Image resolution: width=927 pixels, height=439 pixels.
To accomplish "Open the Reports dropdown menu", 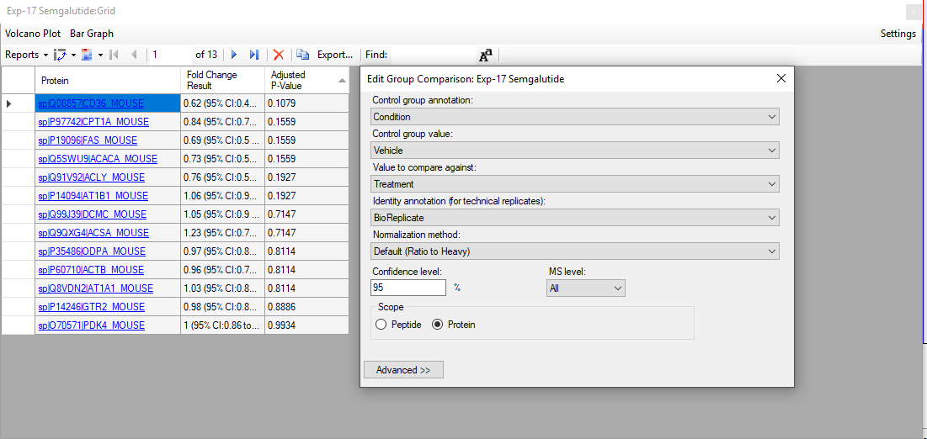I will pyautogui.click(x=26, y=55).
